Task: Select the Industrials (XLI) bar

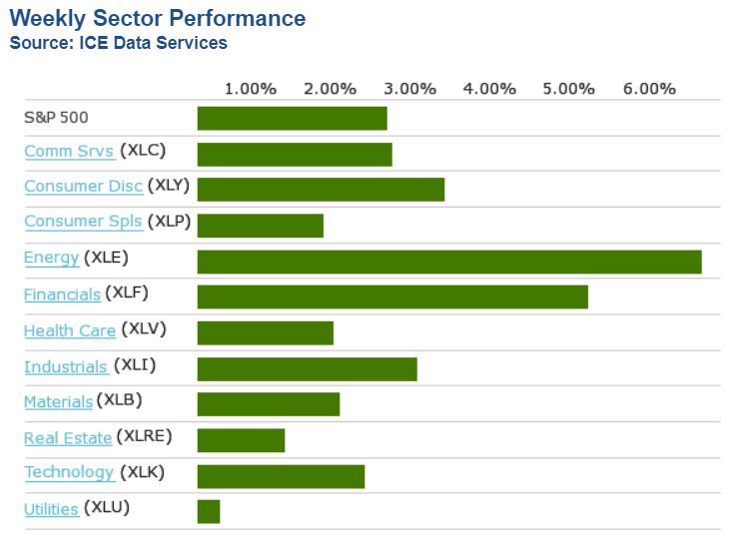Action: 307,368
